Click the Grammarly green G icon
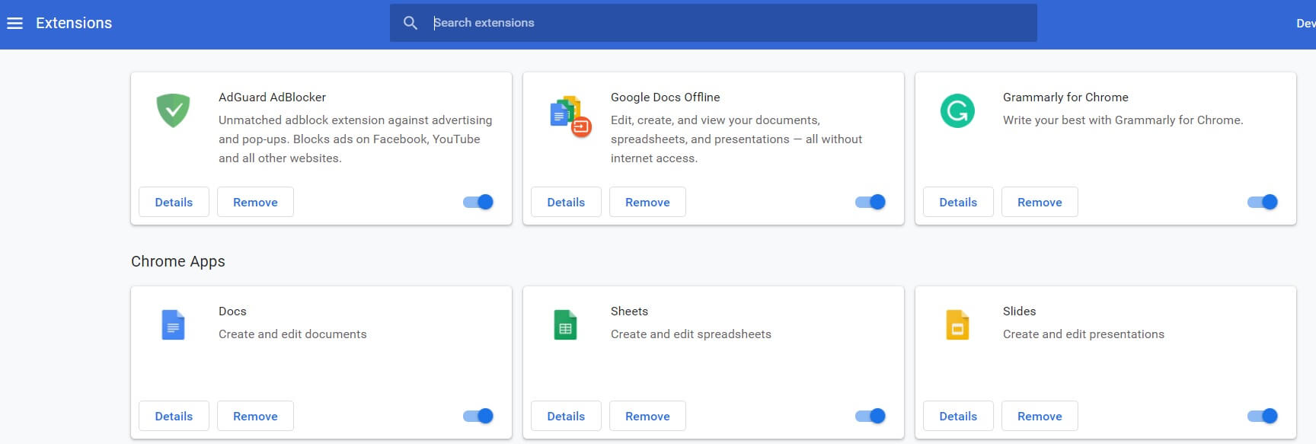The image size is (1316, 444). (x=957, y=111)
